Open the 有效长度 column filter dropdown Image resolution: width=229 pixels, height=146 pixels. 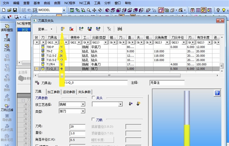pyautogui.click(x=210, y=42)
